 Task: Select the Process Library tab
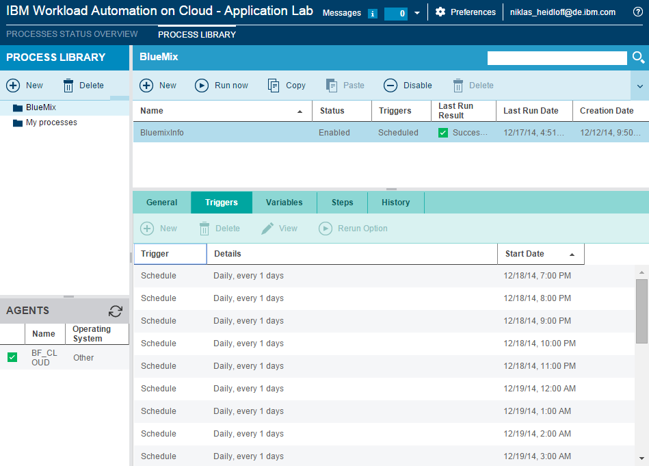[197, 35]
